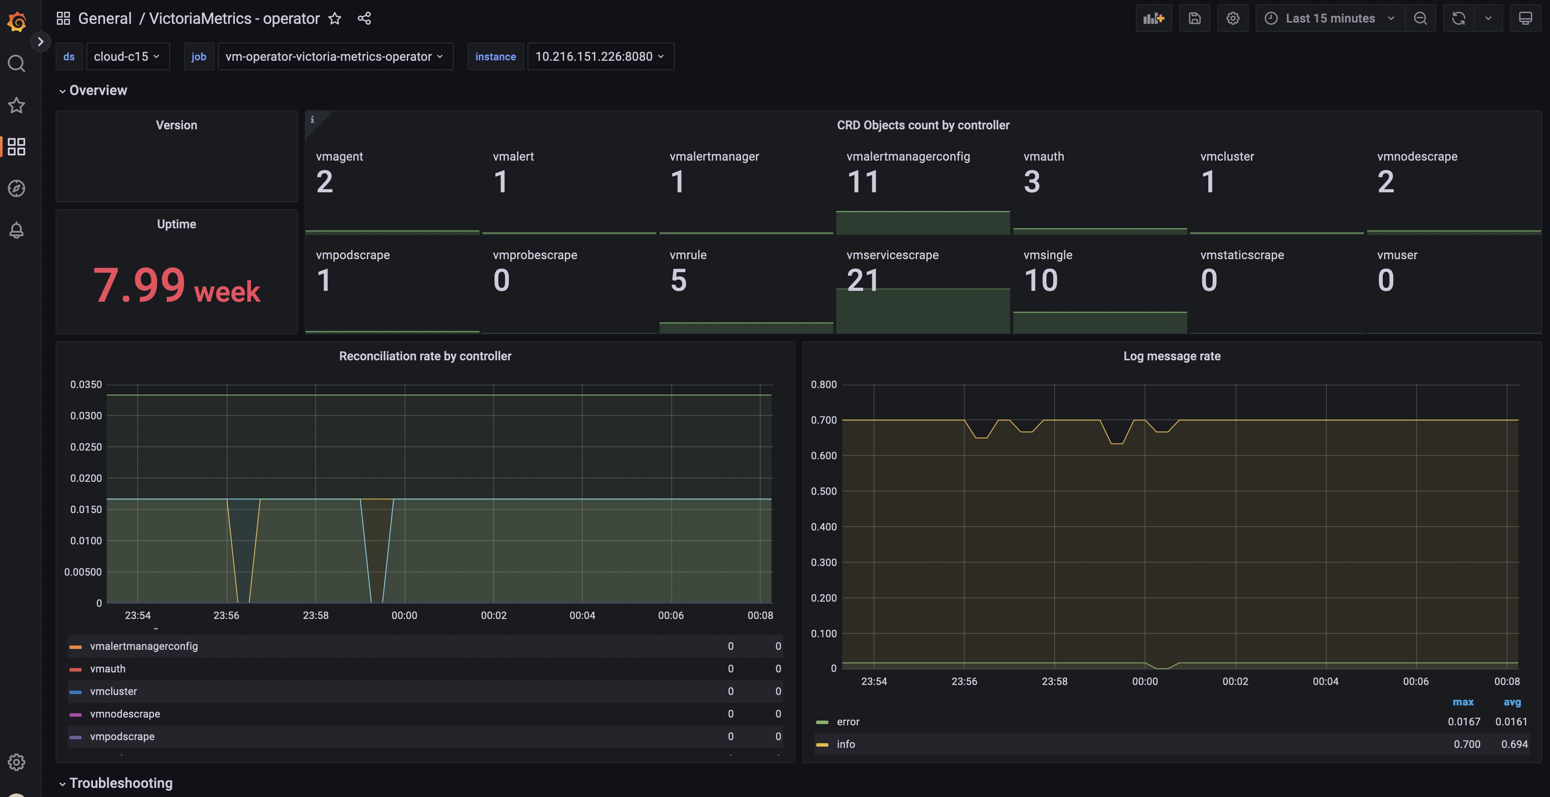The image size is (1550, 797).
Task: Share the dashboard via share icon
Action: pyautogui.click(x=364, y=19)
